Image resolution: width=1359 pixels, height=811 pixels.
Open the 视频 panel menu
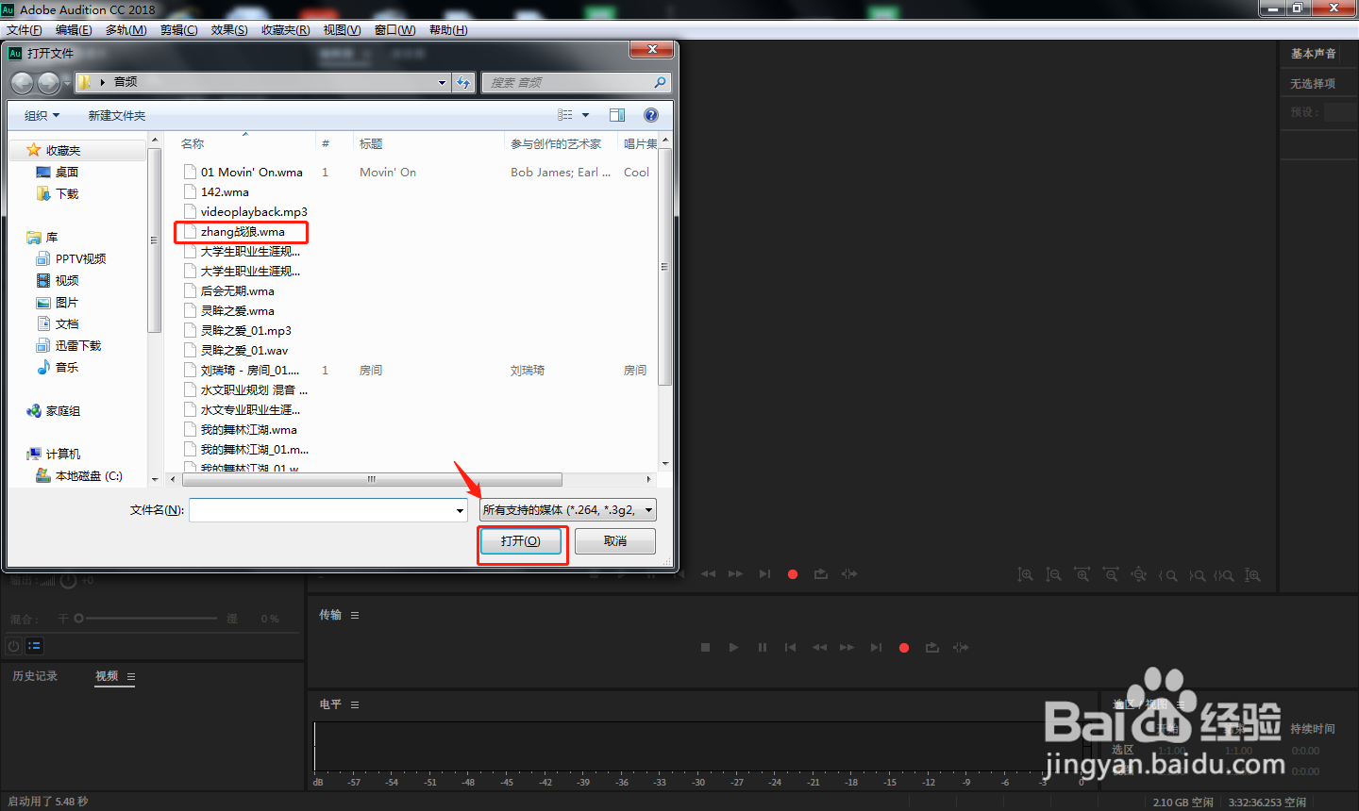pyautogui.click(x=131, y=677)
